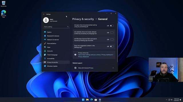Open the Windows Start button
Image resolution: width=183 pixels, height=102 pixels.
click(83, 100)
